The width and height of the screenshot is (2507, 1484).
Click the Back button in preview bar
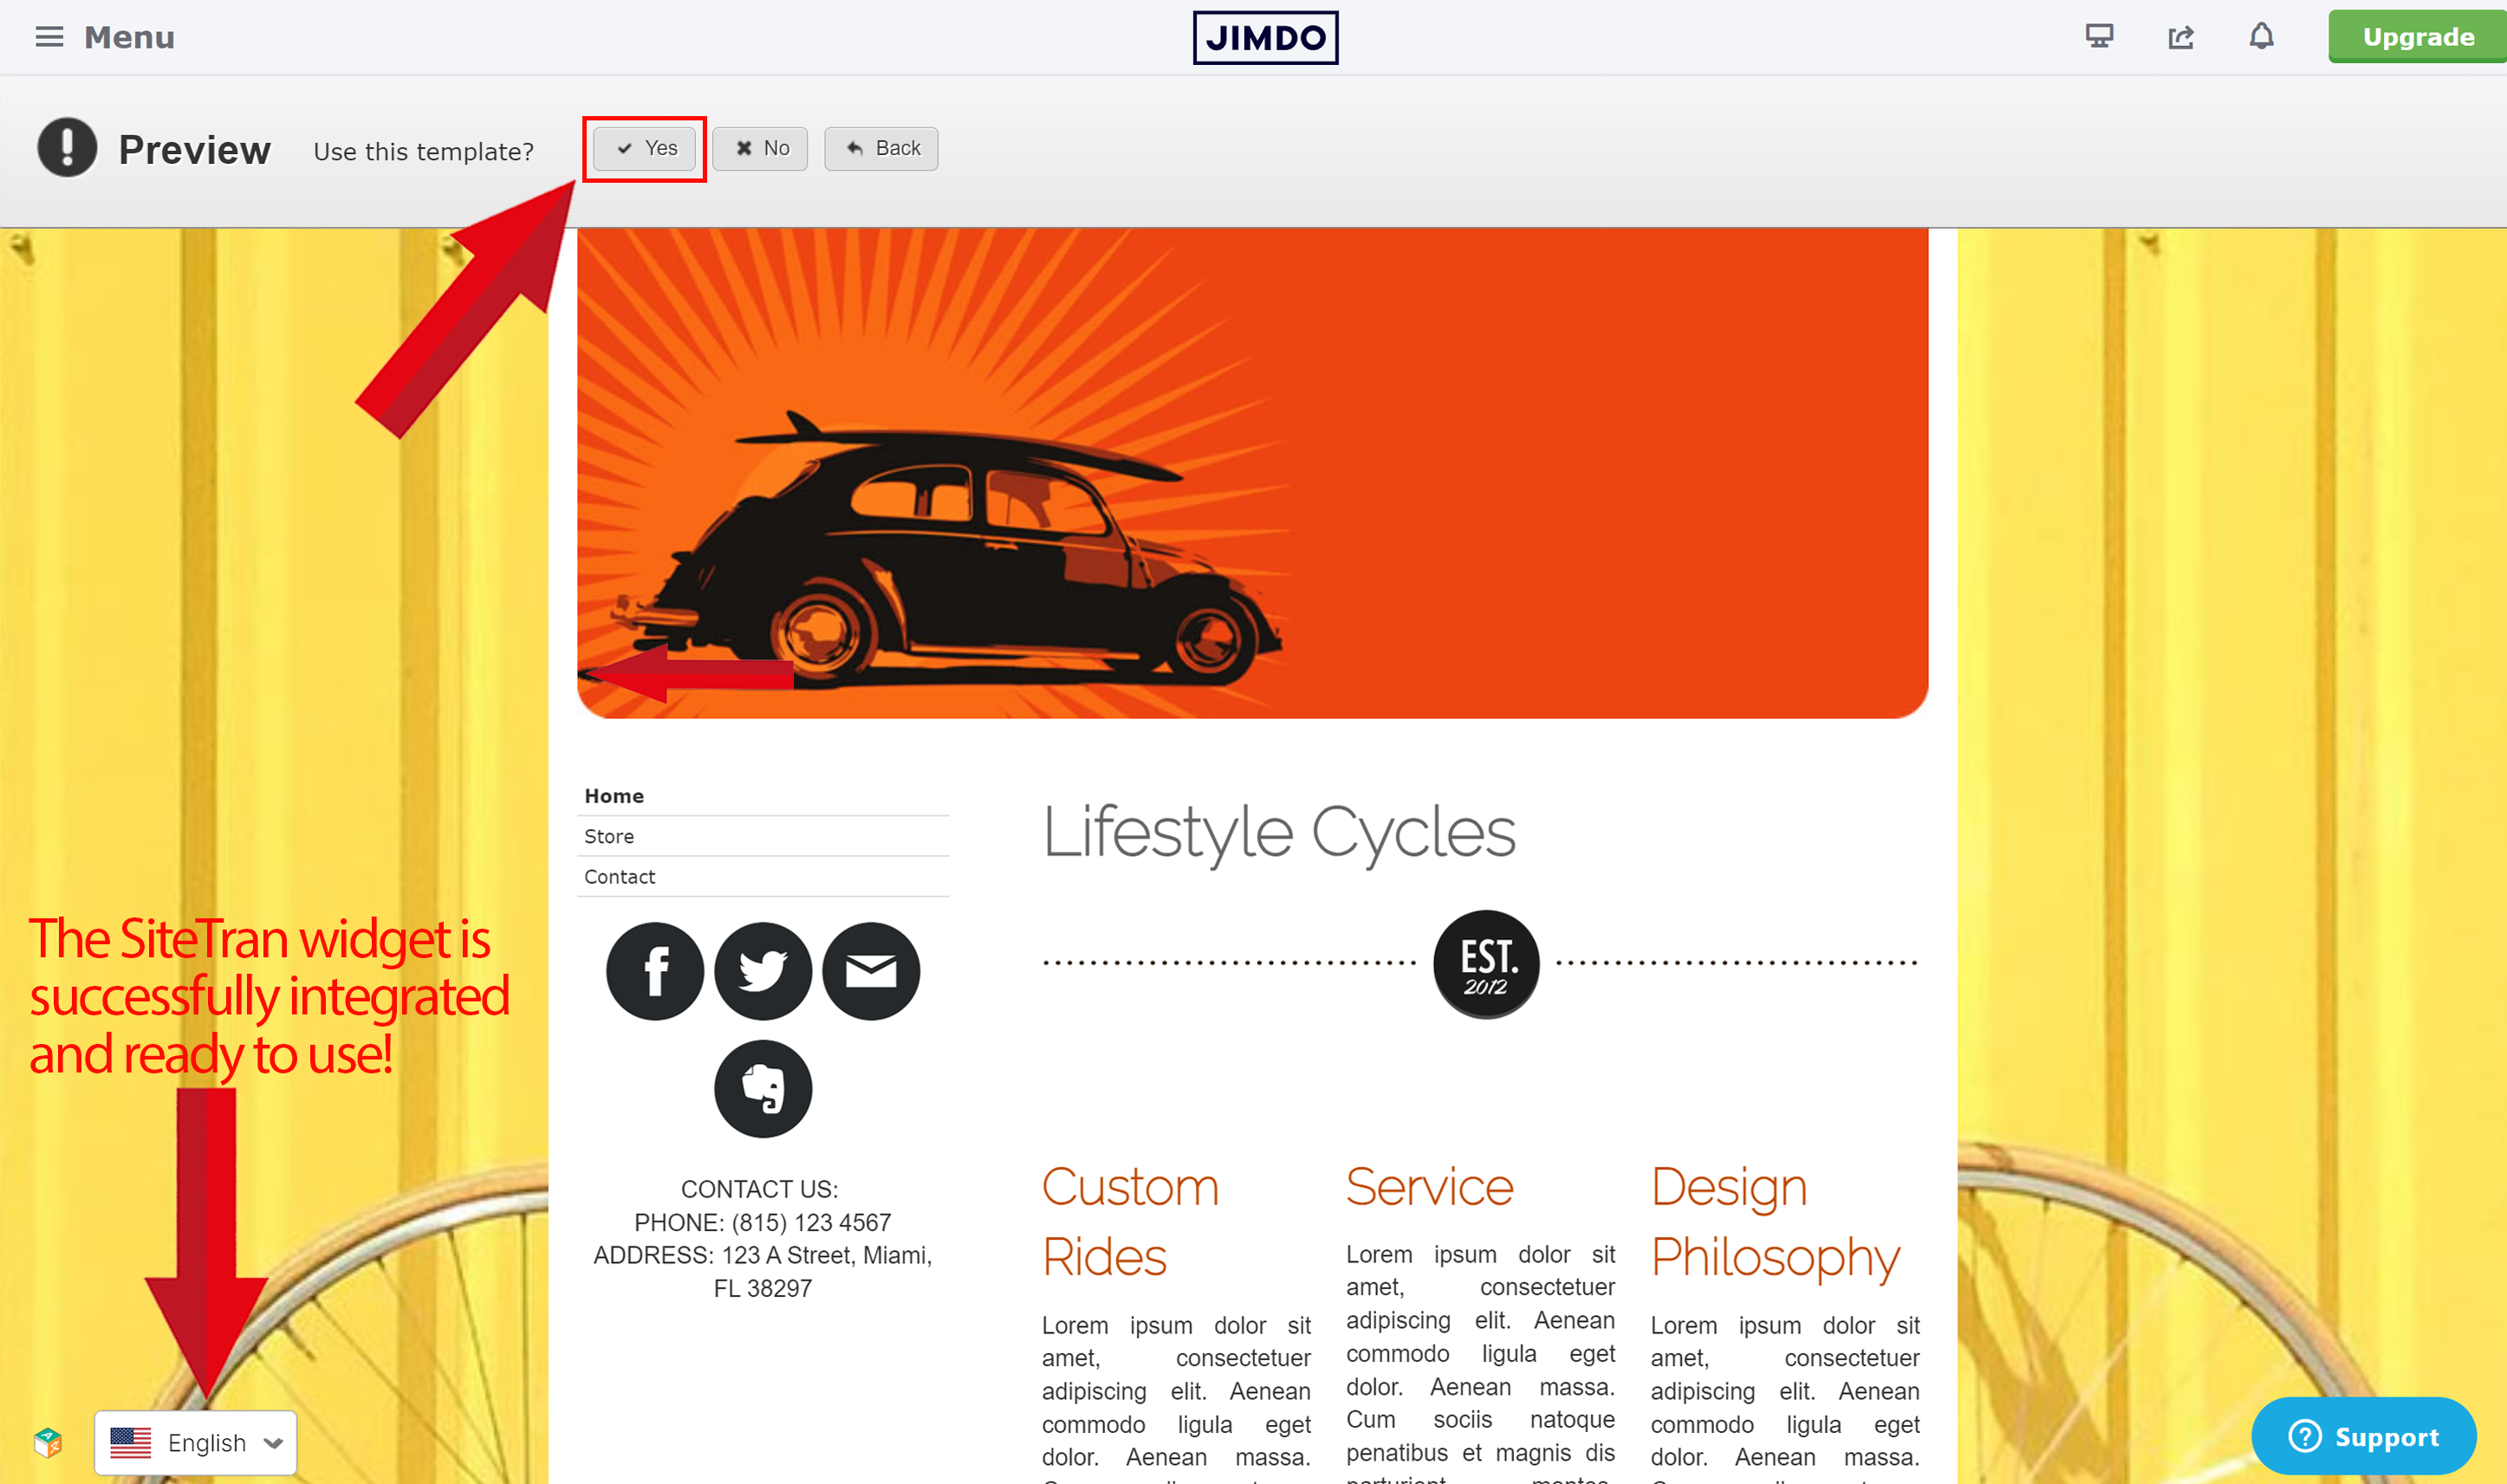pos(883,148)
